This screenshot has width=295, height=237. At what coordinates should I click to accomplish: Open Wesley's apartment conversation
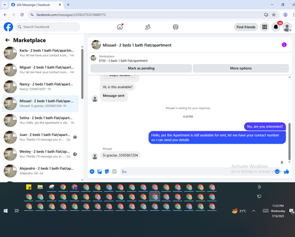40,154
